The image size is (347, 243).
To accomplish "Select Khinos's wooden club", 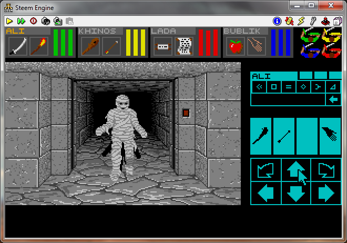I will tap(90, 46).
